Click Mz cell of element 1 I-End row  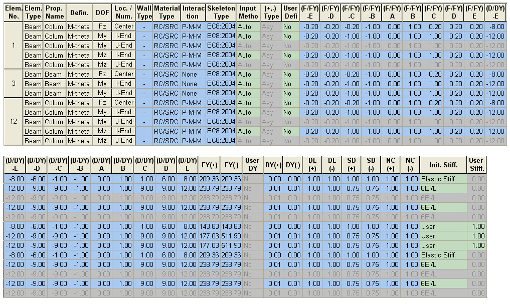(x=102, y=55)
